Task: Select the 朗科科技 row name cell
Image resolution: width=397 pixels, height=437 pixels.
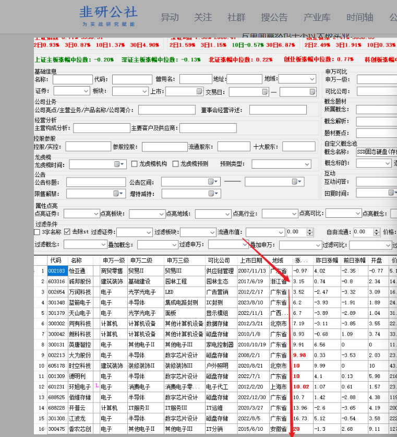Action: pyautogui.click(x=80, y=334)
